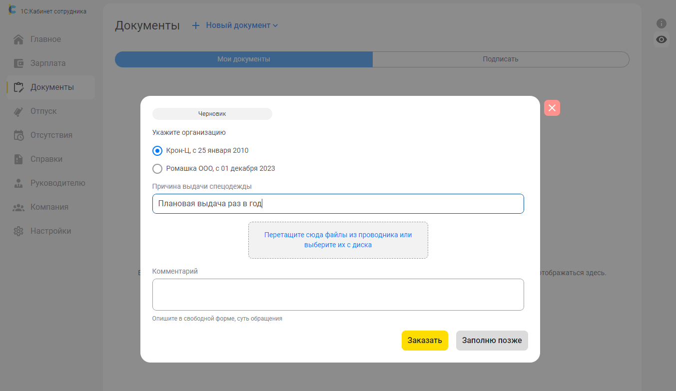This screenshot has width=676, height=391.
Task: Expand the Новый документ dropdown chevron
Action: pos(275,25)
